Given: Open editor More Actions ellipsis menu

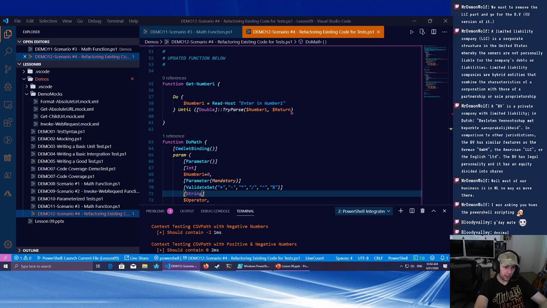Looking at the screenshot, I should click(x=444, y=32).
